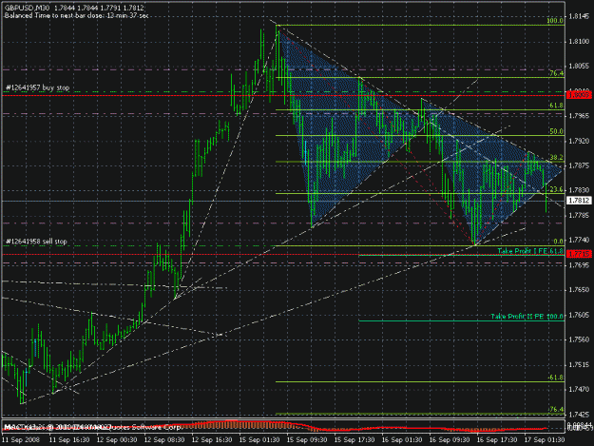This screenshot has width=594, height=446.
Task: Click the 1.7785 price on the scale
Action: (579, 216)
